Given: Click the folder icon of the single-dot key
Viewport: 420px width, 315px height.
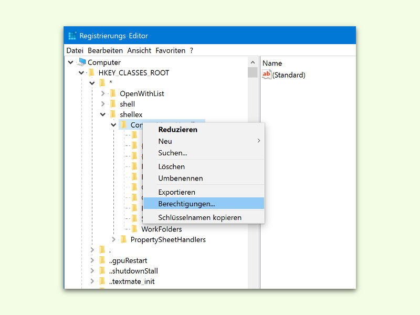Looking at the screenshot, I should (x=102, y=250).
